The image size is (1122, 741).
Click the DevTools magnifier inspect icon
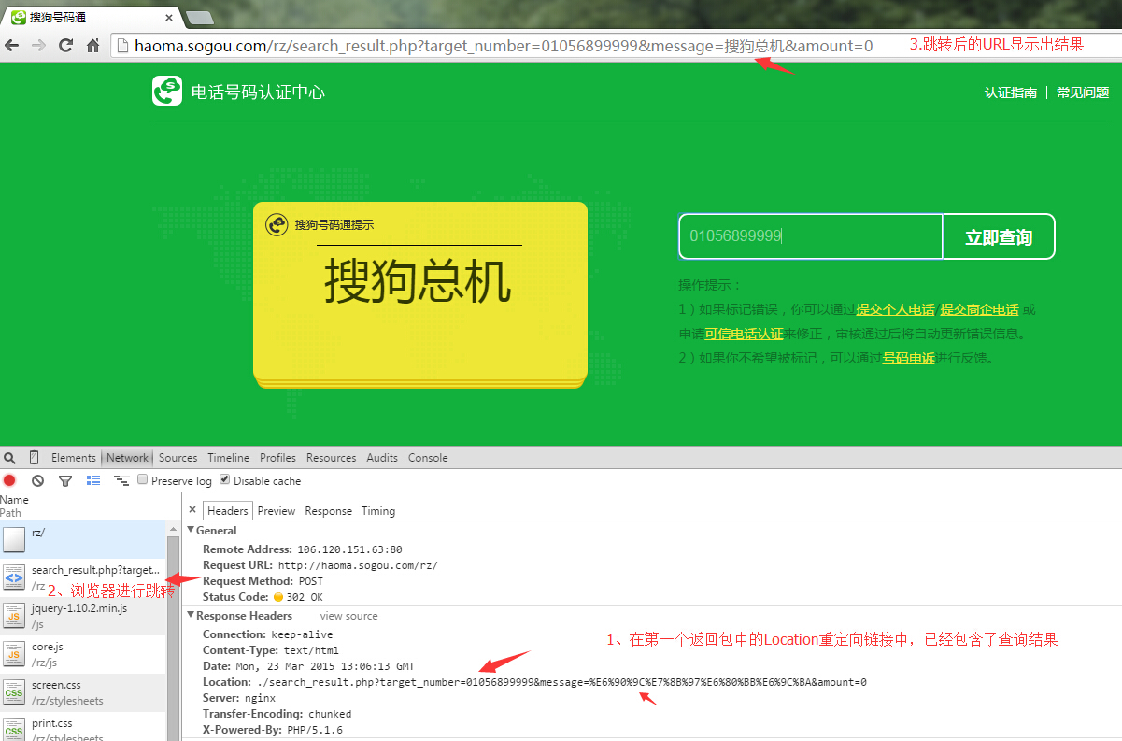[9, 458]
